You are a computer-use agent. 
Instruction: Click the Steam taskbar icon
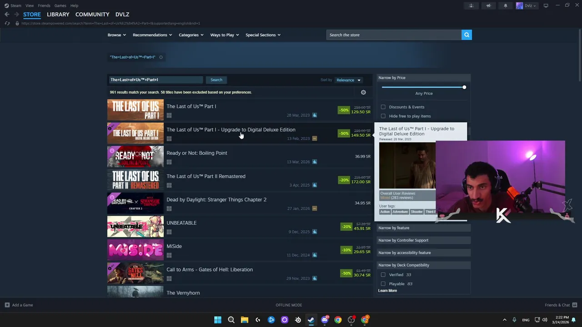click(311, 320)
